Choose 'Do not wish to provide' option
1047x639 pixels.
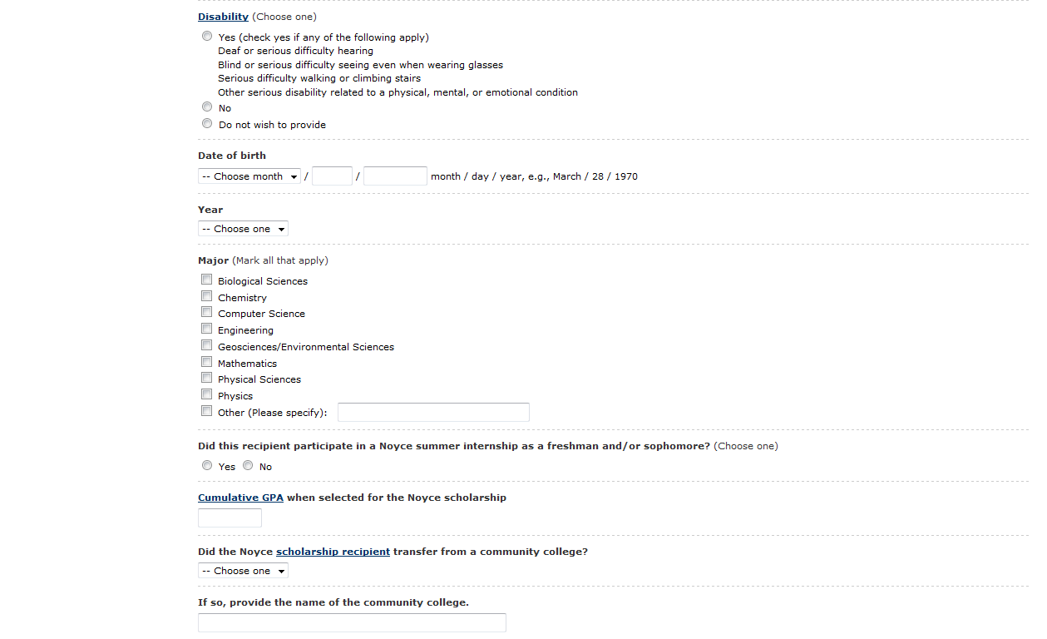[x=207, y=124]
